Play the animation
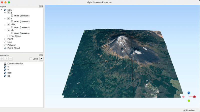The image size is (200, 112). coord(41,59)
